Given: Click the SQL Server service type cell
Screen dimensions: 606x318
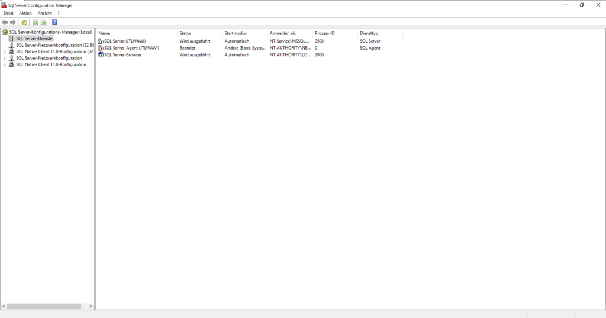Looking at the screenshot, I should [x=370, y=41].
